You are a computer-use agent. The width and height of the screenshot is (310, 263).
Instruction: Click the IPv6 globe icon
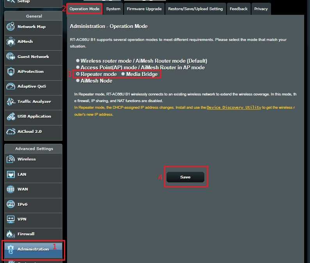(11, 204)
